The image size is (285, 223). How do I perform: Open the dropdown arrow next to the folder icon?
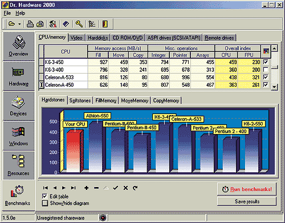click(x=19, y=24)
